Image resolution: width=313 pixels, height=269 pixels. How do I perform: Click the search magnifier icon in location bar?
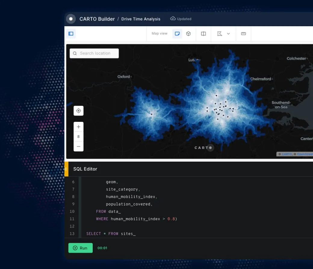(75, 53)
